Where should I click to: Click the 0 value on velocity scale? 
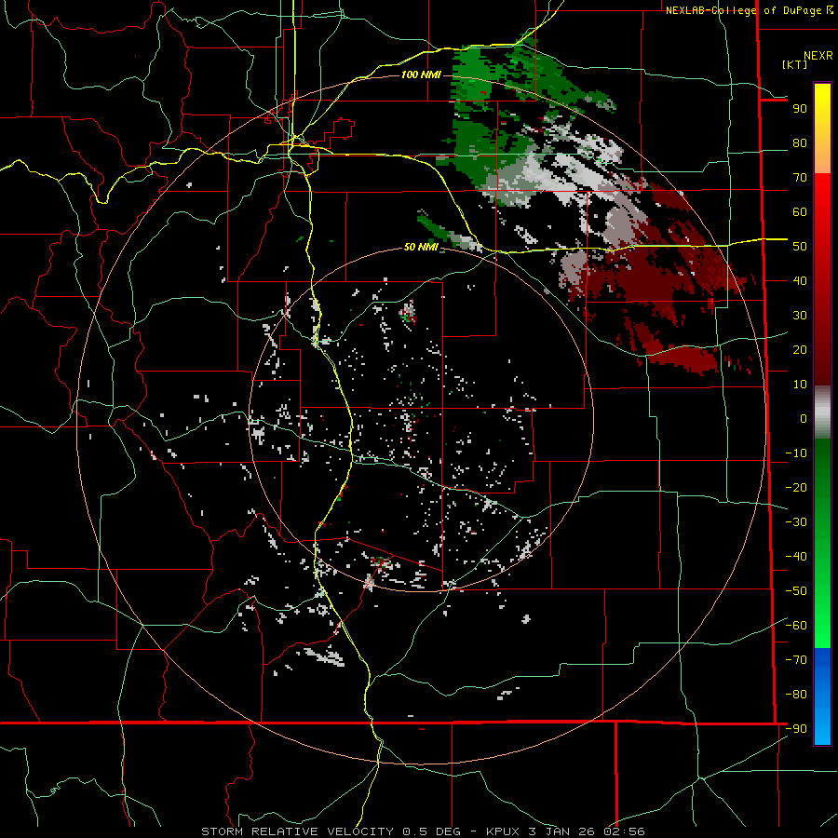click(x=804, y=418)
